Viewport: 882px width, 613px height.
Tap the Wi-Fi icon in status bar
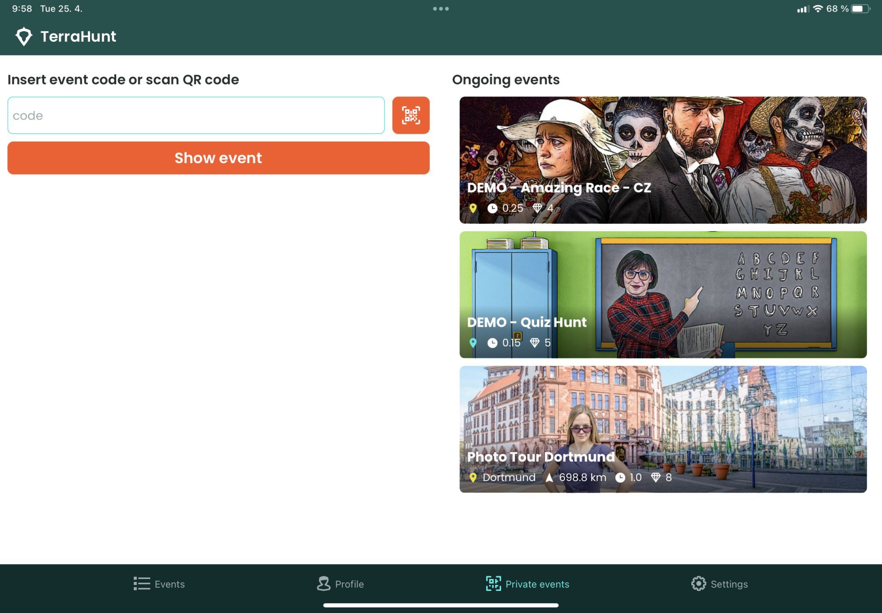pos(818,9)
